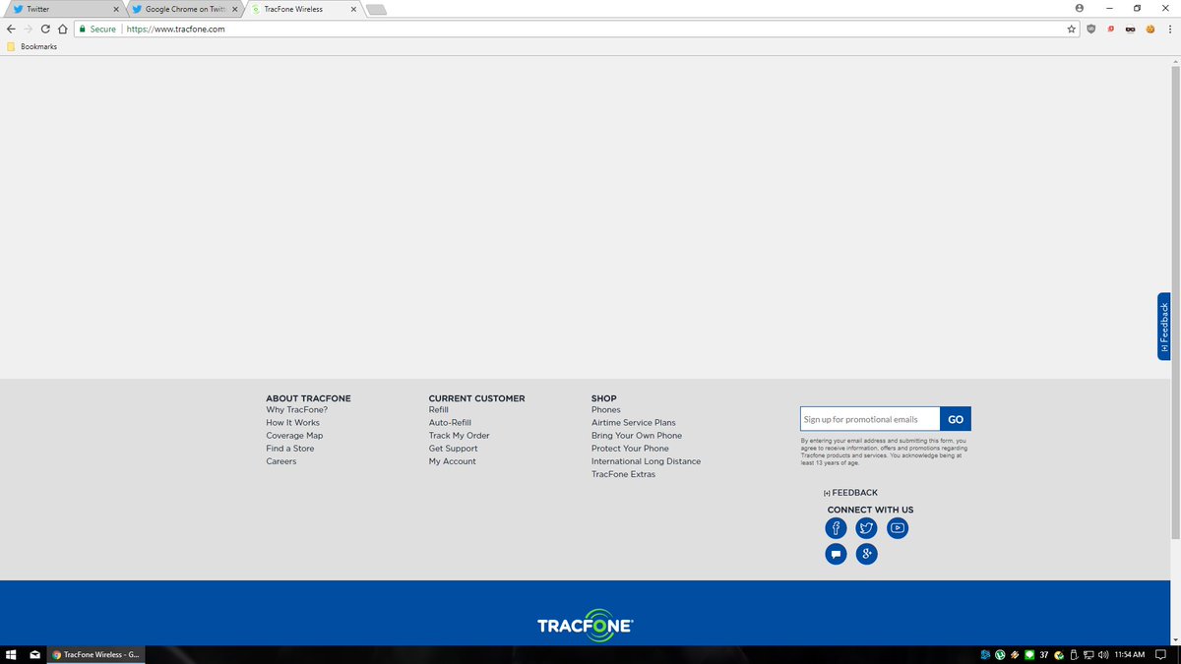Open Protect Your Phone link
The height and width of the screenshot is (664, 1181).
[x=630, y=449]
